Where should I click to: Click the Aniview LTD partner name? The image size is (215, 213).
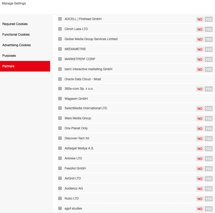73,158
